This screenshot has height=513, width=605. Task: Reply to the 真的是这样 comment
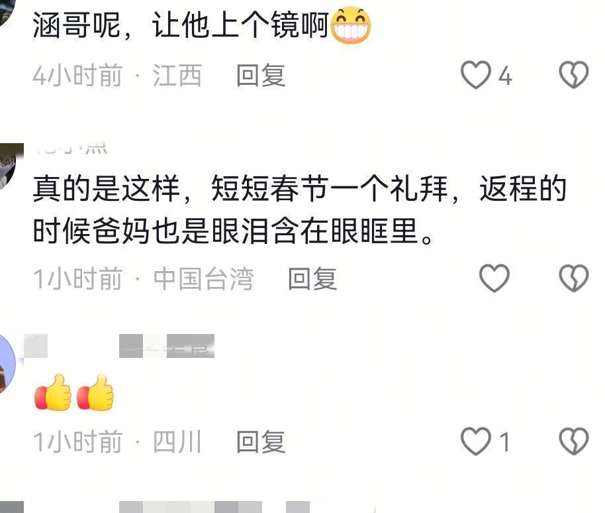click(x=312, y=278)
